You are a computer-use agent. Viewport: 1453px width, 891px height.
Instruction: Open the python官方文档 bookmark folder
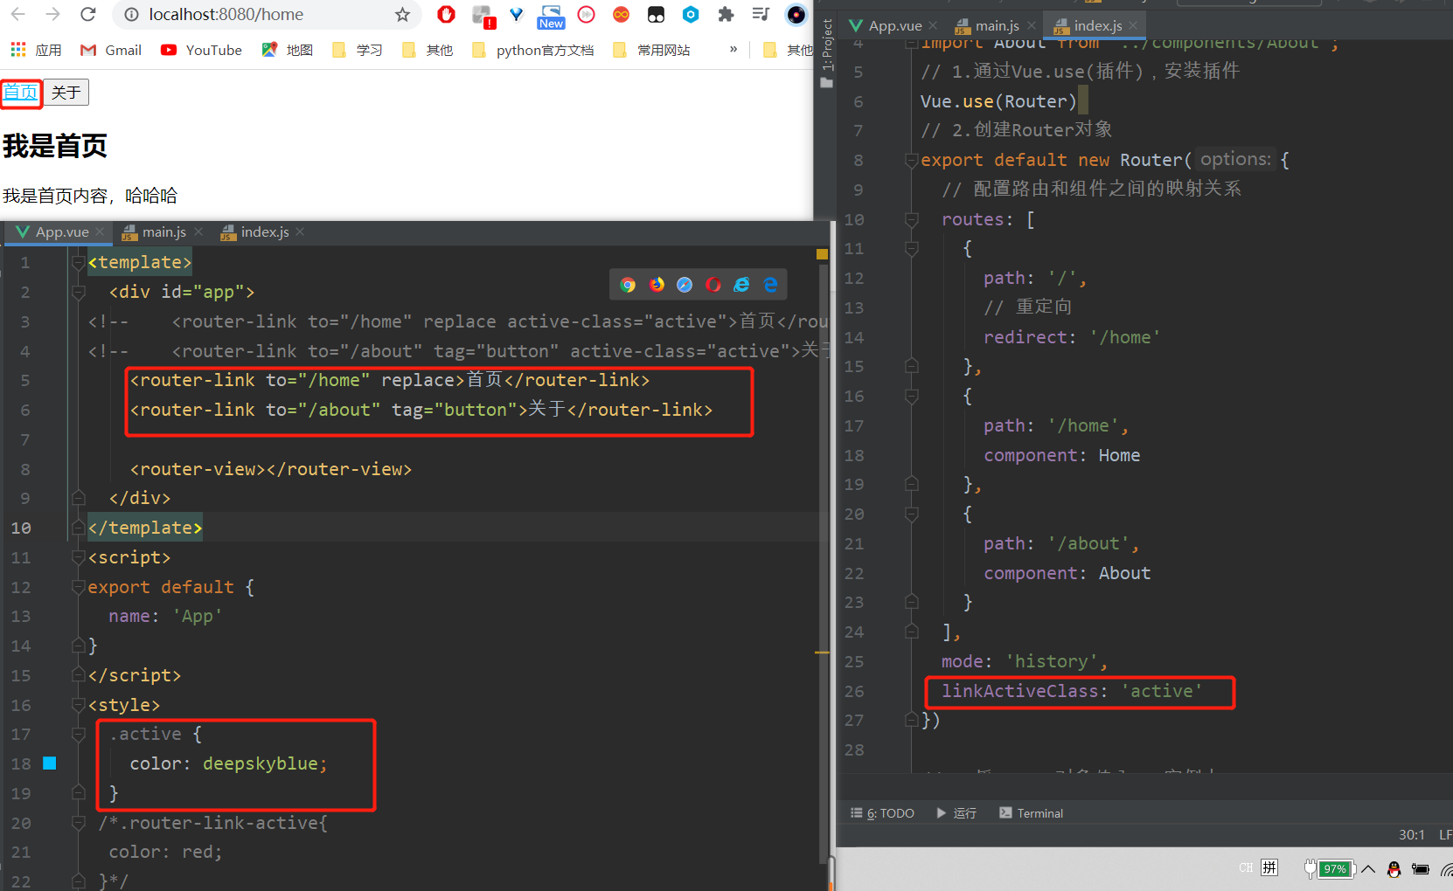[x=532, y=50]
